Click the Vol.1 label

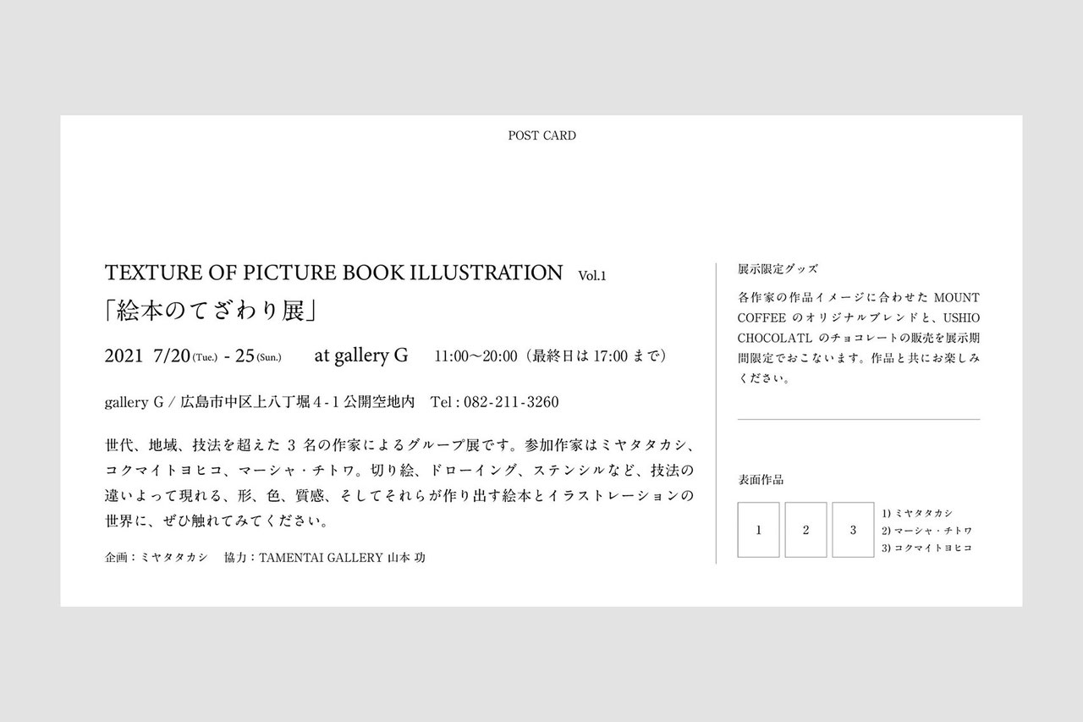point(593,275)
